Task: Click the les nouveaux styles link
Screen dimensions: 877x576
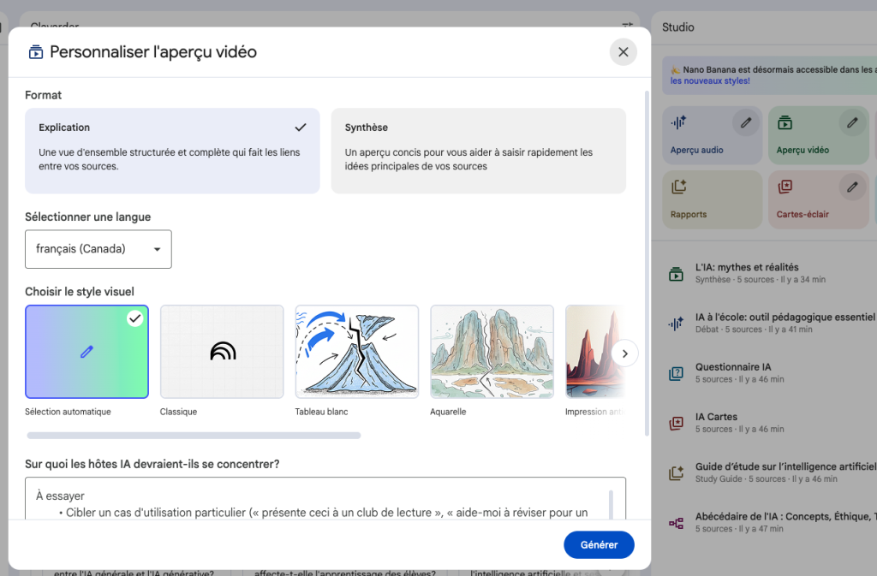Action: click(710, 81)
